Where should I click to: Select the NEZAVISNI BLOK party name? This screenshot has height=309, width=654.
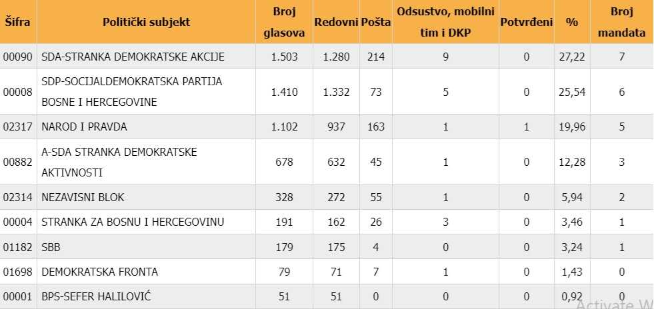click(x=83, y=197)
